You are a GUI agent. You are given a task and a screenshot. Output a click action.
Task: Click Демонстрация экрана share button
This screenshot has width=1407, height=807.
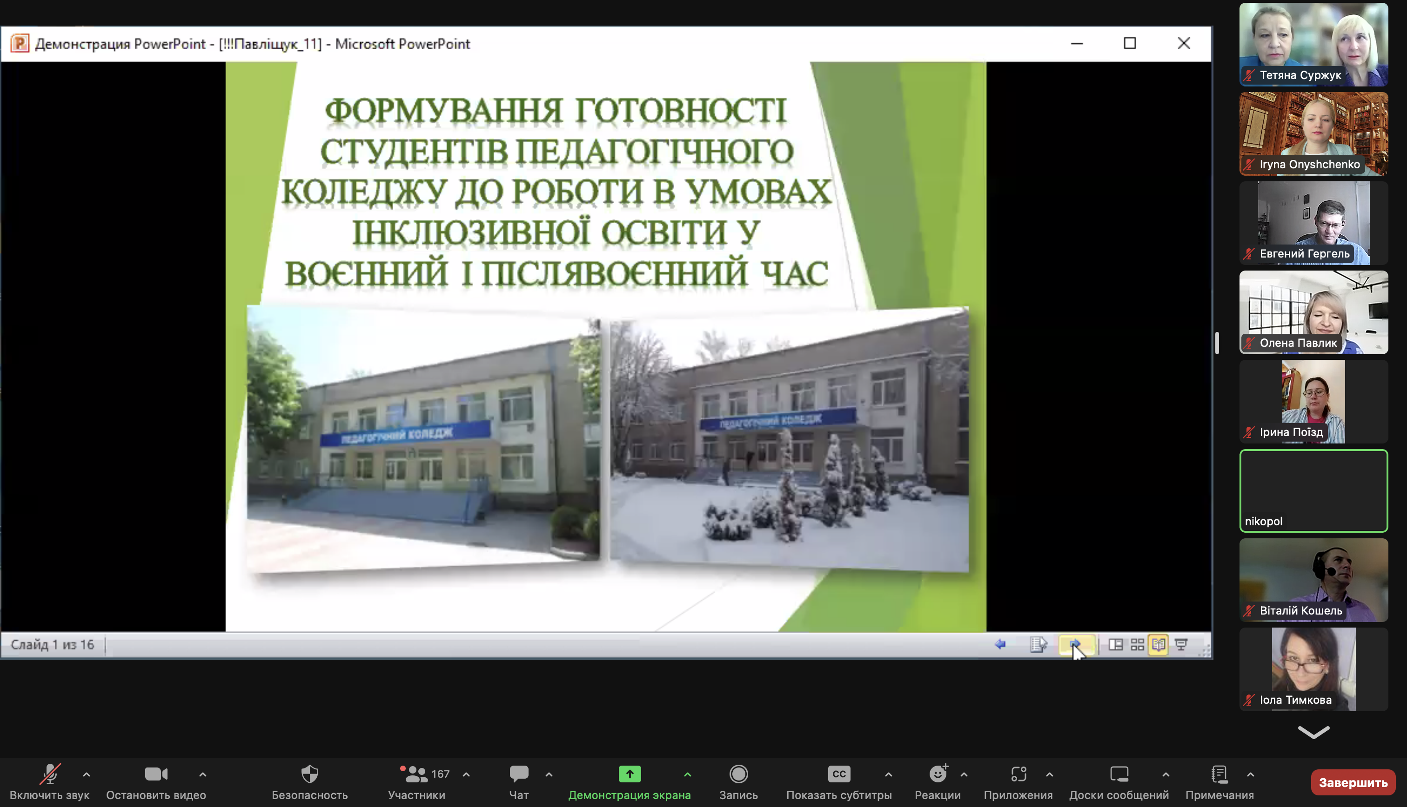630,782
